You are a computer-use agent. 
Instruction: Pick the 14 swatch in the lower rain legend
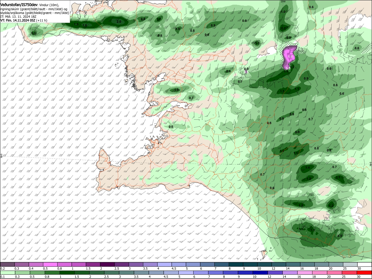pyautogui.click(x=290, y=272)
